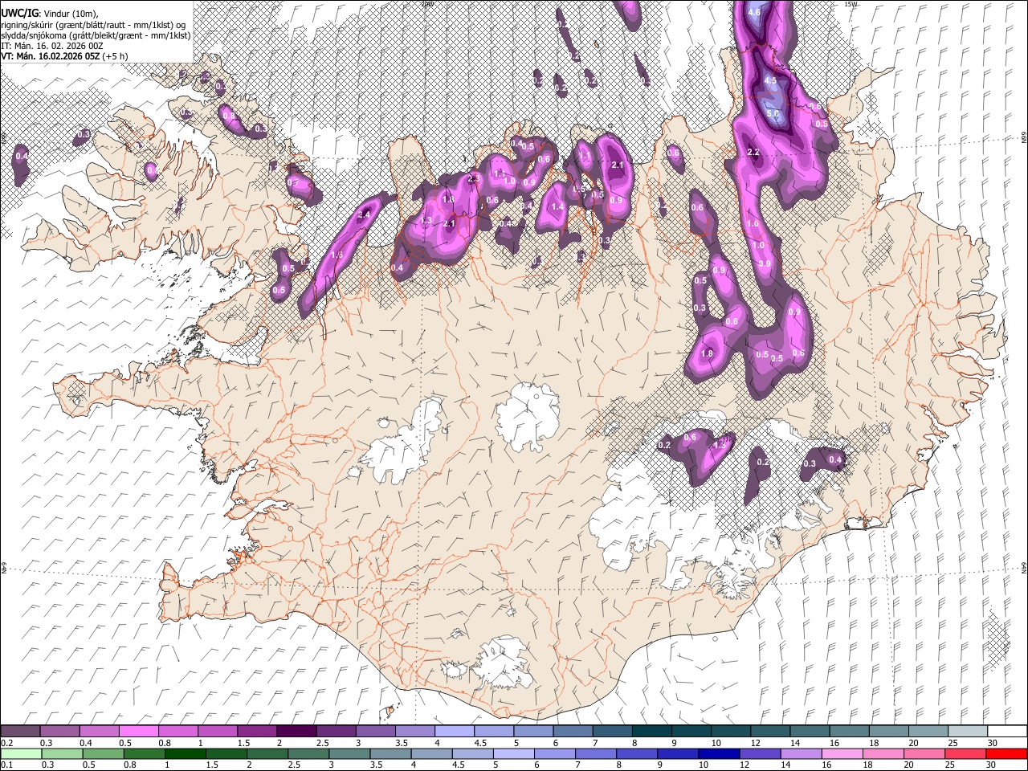1028x771 pixels.
Task: Click the '2.4' precipitation value on the map
Action: 364,214
